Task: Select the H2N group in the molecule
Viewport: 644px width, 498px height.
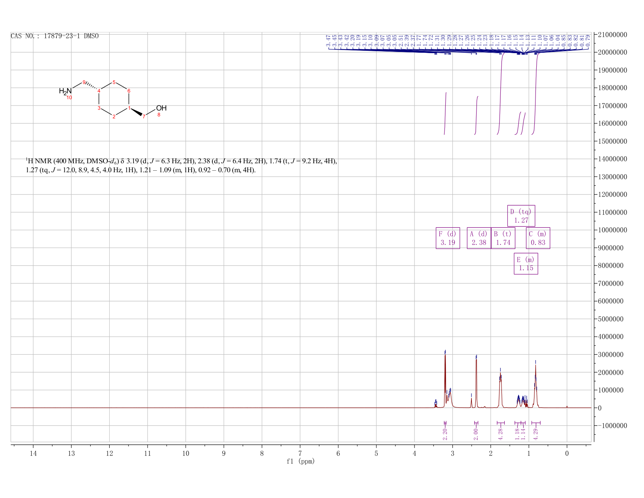Action: pos(65,91)
